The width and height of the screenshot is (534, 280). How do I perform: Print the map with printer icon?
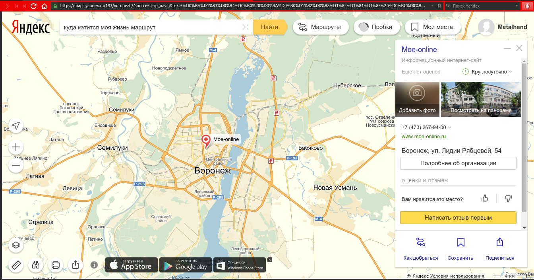(56, 265)
